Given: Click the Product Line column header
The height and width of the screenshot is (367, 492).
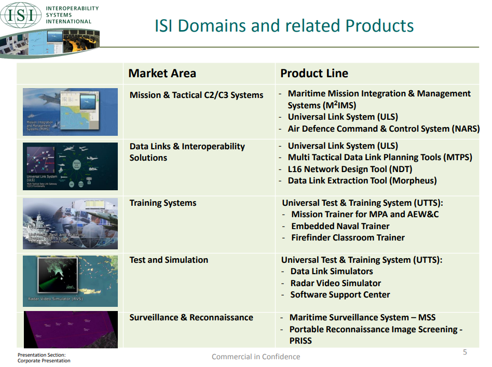Looking at the screenshot, I should pos(314,73).
